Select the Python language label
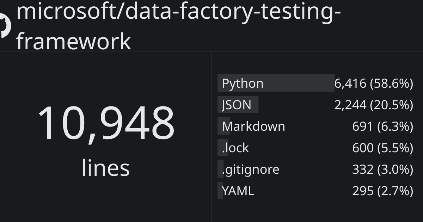 click(x=243, y=84)
